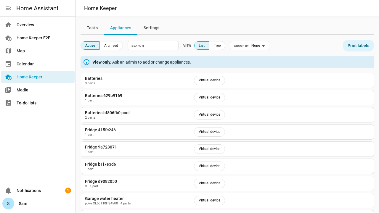Open notifications via the orange badge
This screenshot has width=379, height=213.
[x=68, y=191]
